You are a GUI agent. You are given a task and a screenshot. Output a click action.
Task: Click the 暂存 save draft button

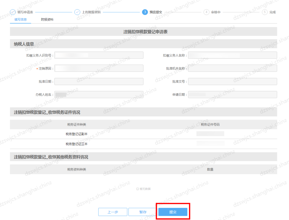point(143,212)
